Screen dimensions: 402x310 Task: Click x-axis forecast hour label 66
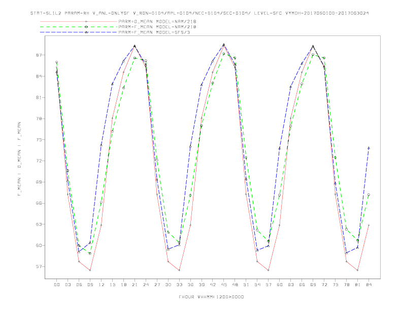click(x=302, y=285)
